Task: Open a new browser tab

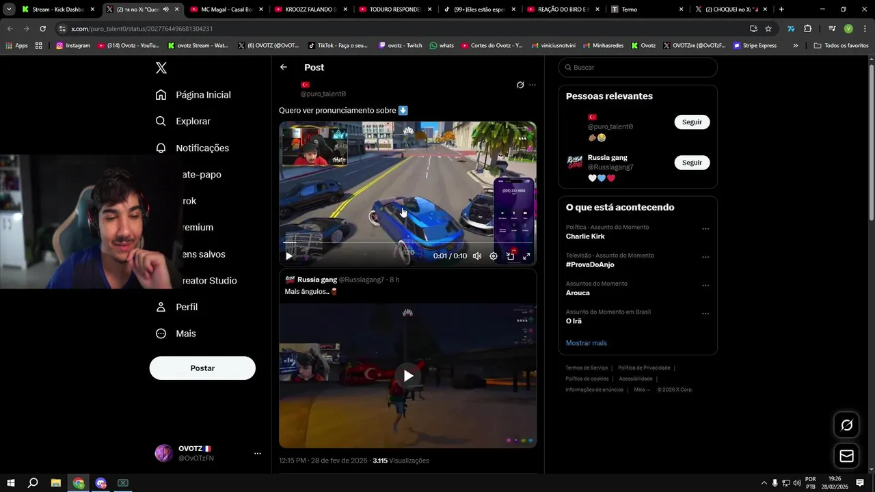Action: [781, 10]
